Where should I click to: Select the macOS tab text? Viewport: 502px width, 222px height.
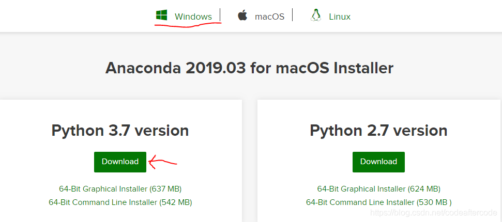click(269, 17)
